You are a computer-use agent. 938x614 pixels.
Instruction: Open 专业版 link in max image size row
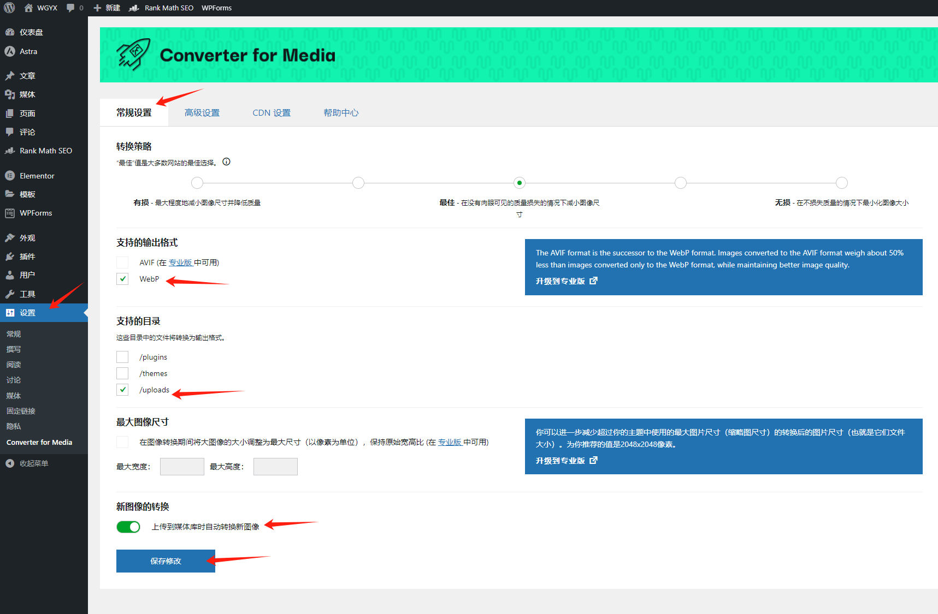tap(450, 442)
